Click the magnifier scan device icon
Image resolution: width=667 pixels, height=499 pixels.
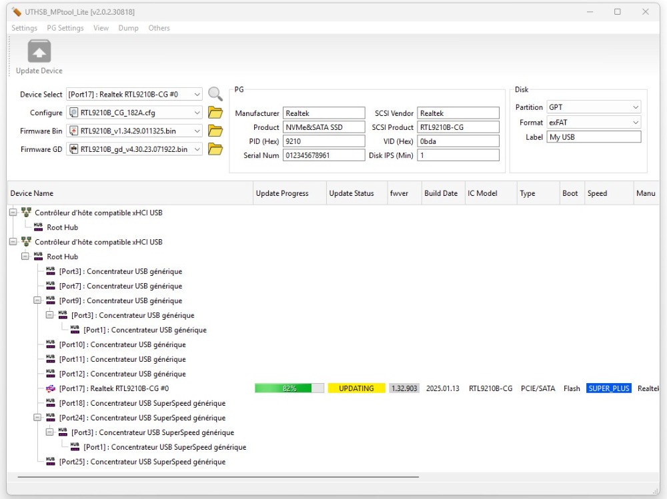[215, 95]
